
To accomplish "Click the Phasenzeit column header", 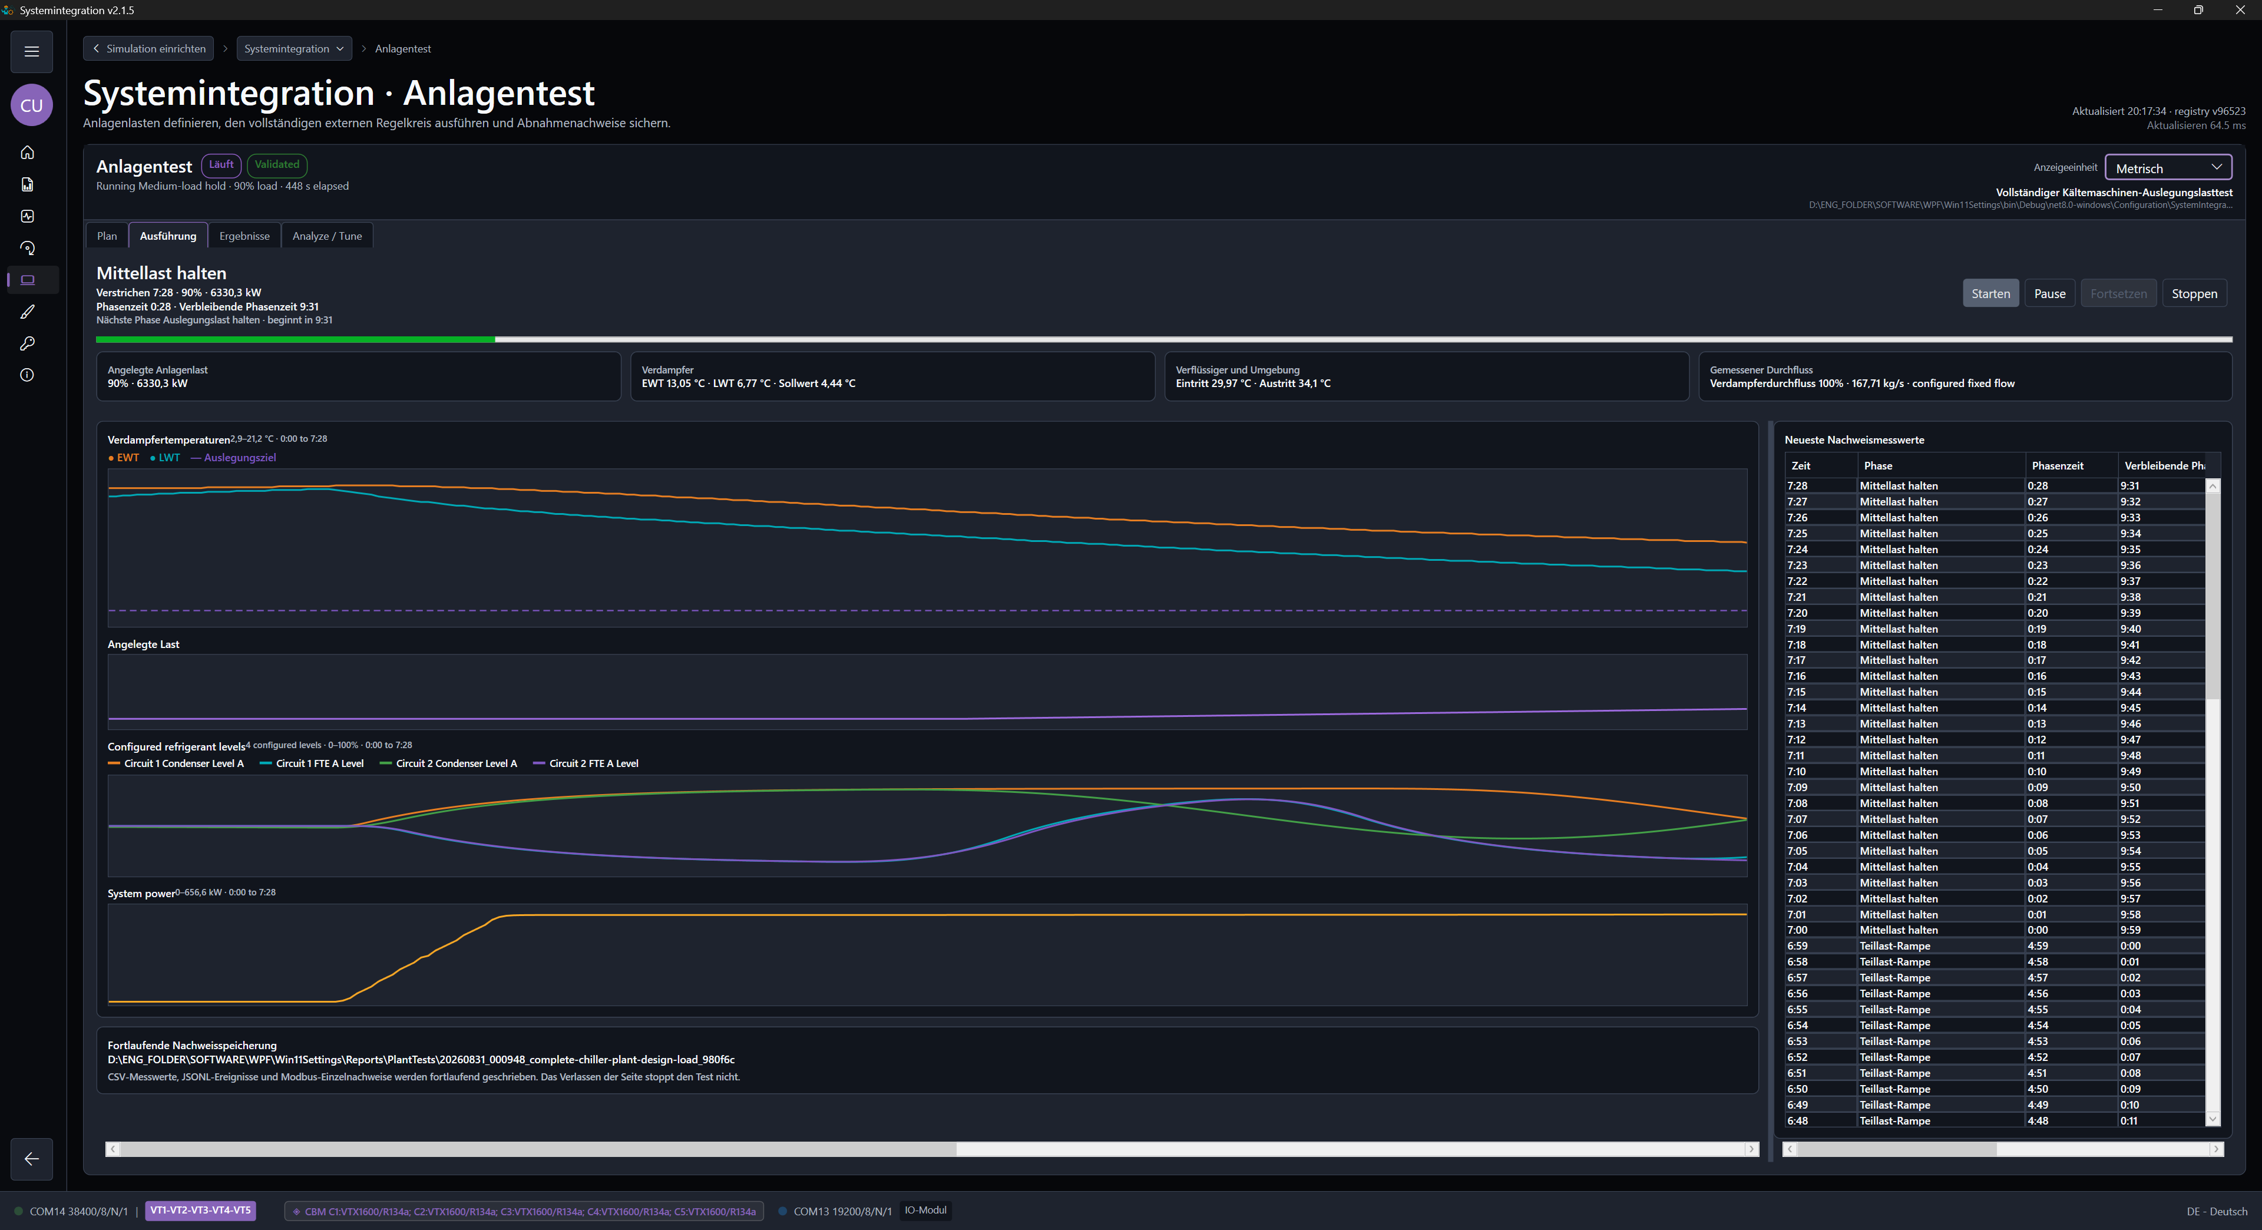I will 2071,466.
